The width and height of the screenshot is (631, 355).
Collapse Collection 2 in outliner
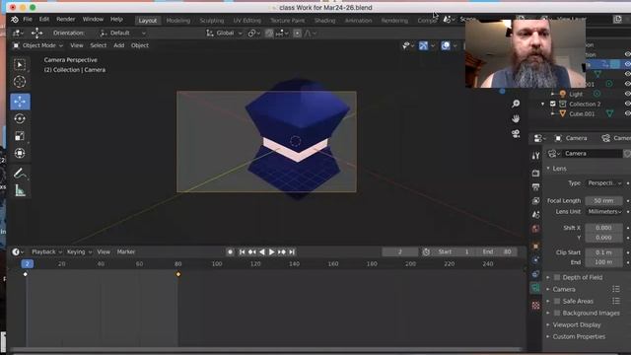point(543,104)
